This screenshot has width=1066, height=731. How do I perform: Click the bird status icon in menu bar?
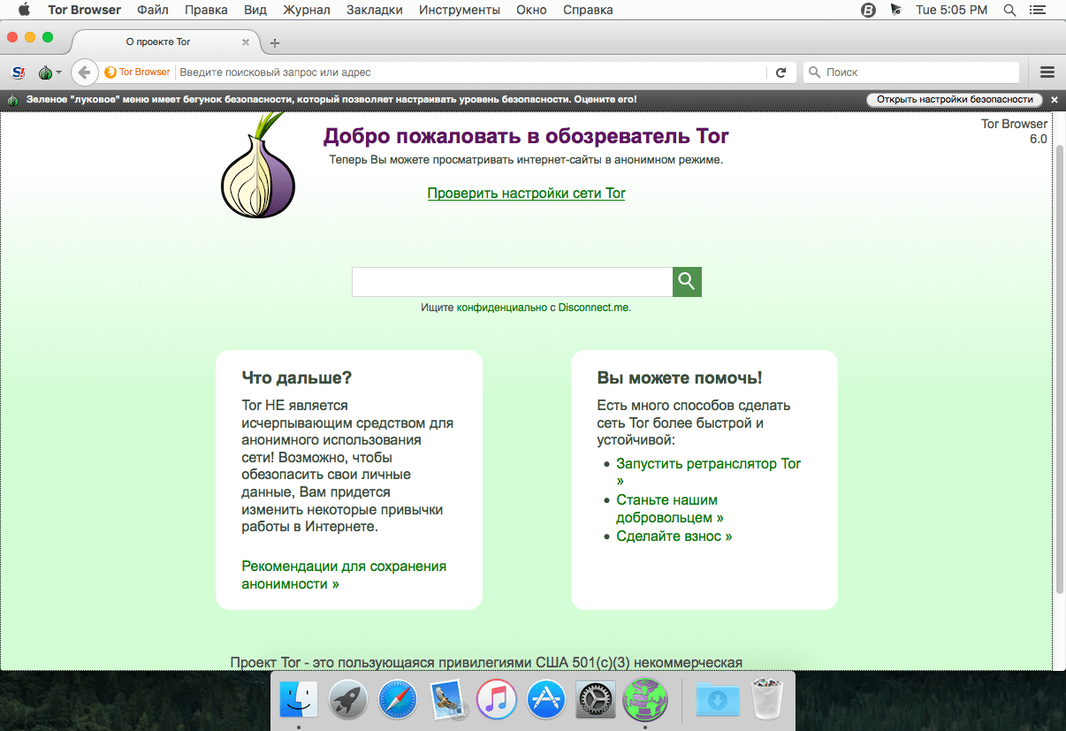pos(896,10)
